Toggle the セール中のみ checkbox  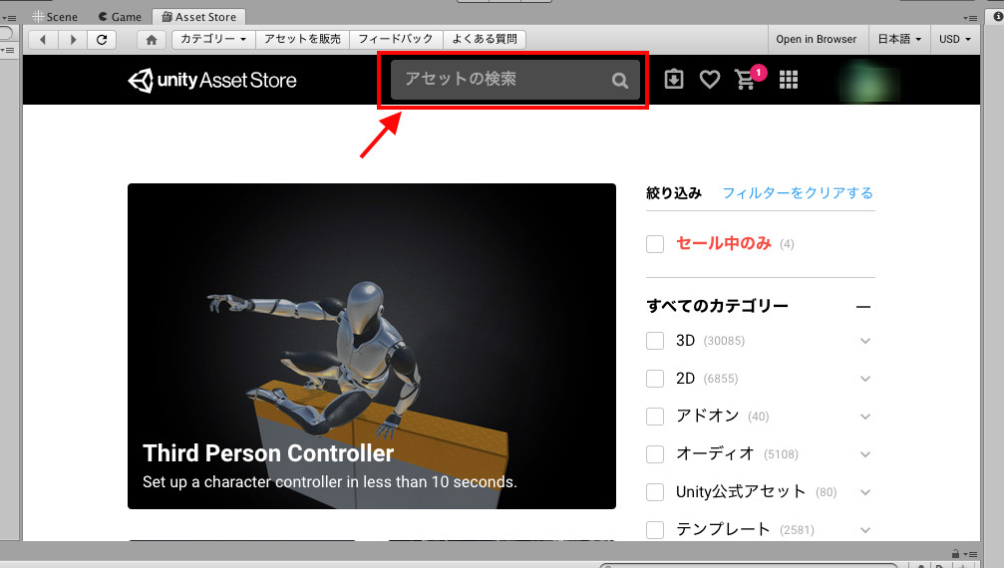click(x=655, y=244)
